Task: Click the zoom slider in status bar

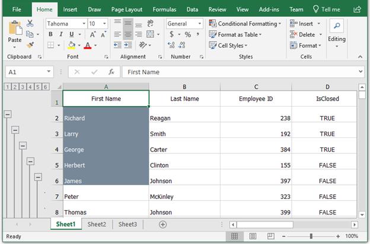Action: point(311,236)
